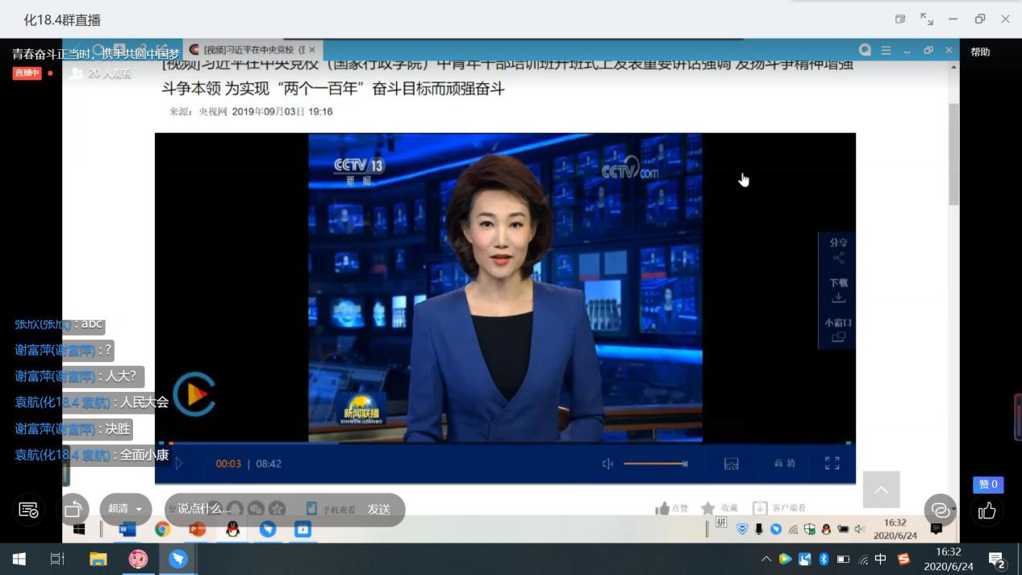Click the danmaku/screen icon in player bar
The image size is (1022, 575).
(x=732, y=464)
